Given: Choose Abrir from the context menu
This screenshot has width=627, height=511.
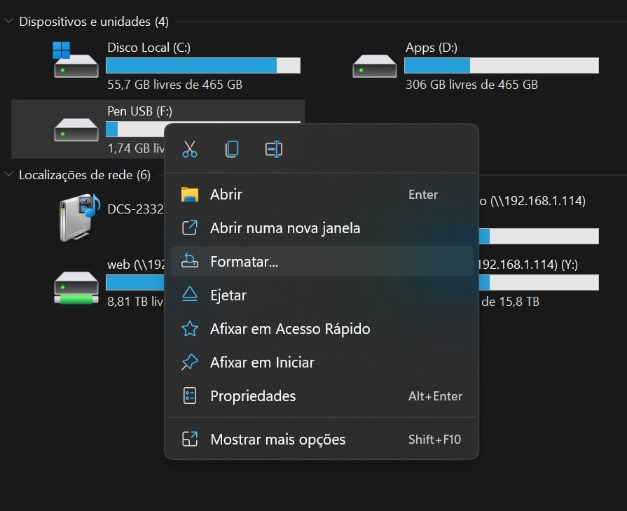Looking at the screenshot, I should pyautogui.click(x=226, y=195).
